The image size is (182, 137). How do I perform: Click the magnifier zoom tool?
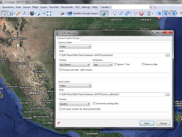(40, 14)
